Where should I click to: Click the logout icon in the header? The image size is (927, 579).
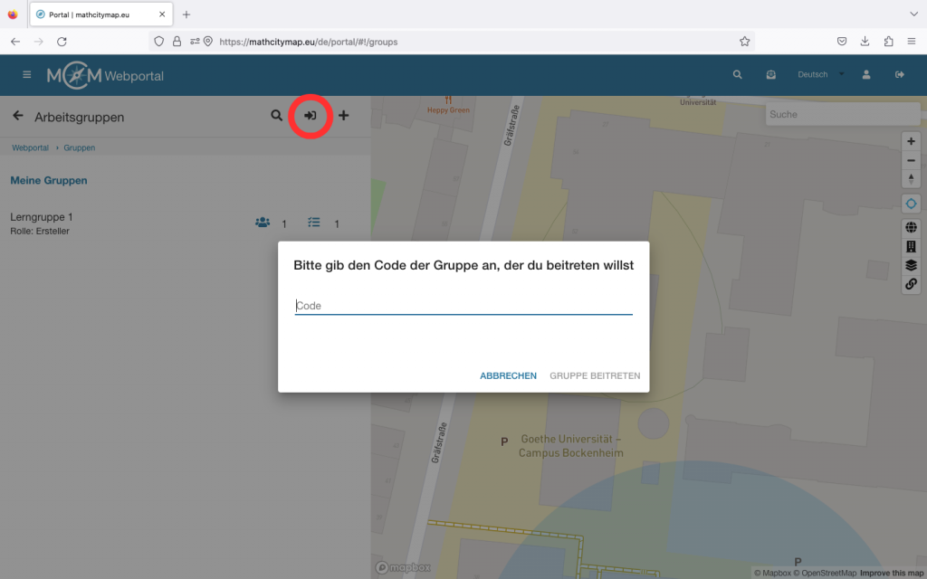click(899, 75)
